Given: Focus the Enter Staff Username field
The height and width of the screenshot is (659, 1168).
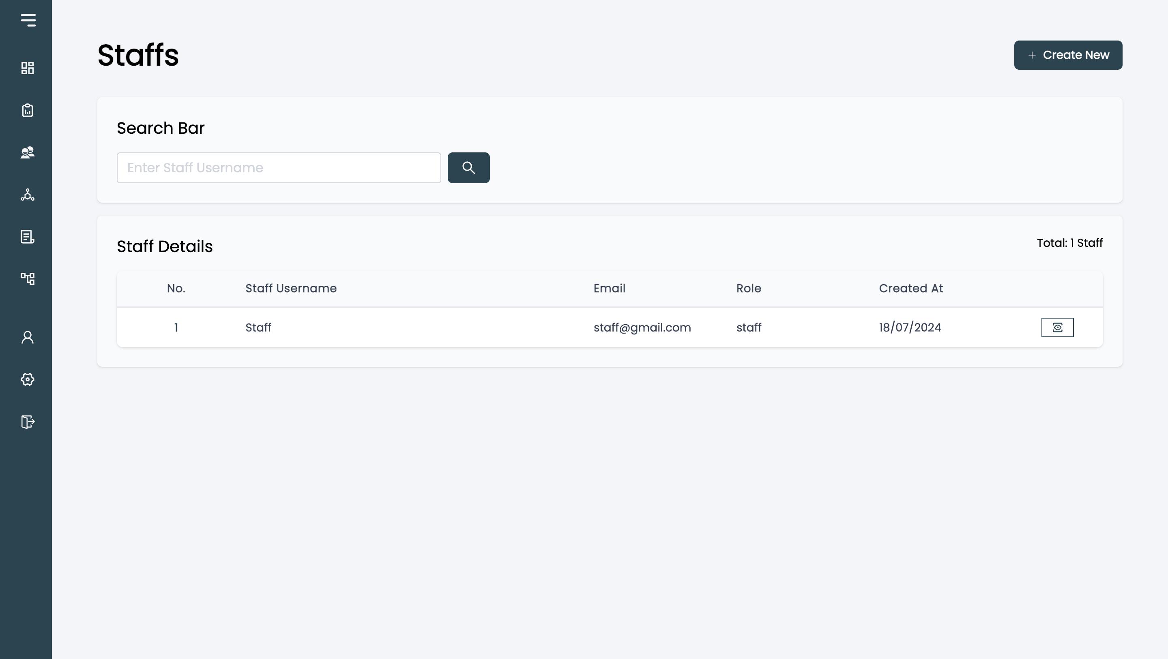Looking at the screenshot, I should click(x=279, y=168).
